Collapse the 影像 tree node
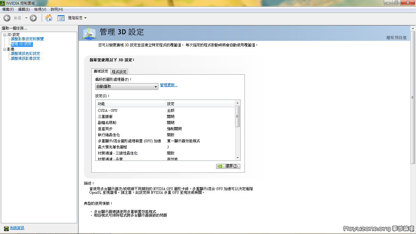 coord(5,49)
